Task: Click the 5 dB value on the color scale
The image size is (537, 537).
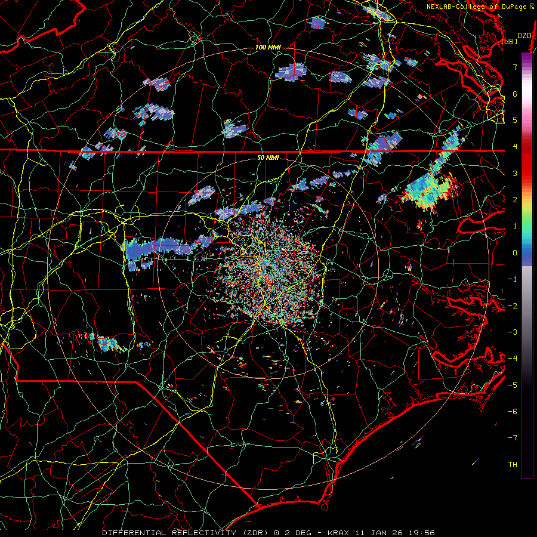Action: [515, 120]
